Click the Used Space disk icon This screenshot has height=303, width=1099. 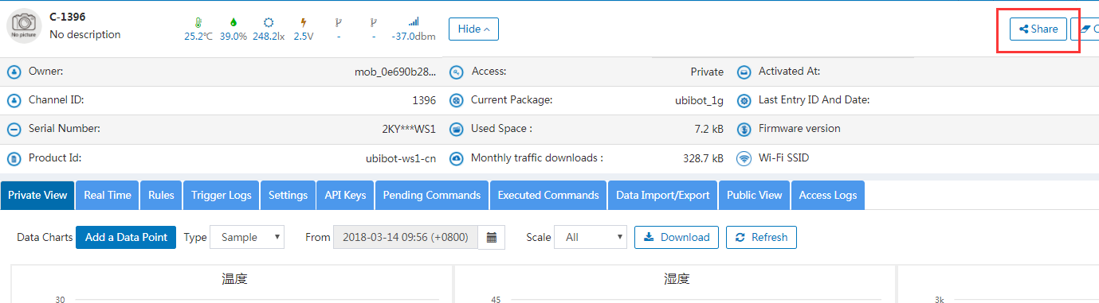(x=457, y=130)
